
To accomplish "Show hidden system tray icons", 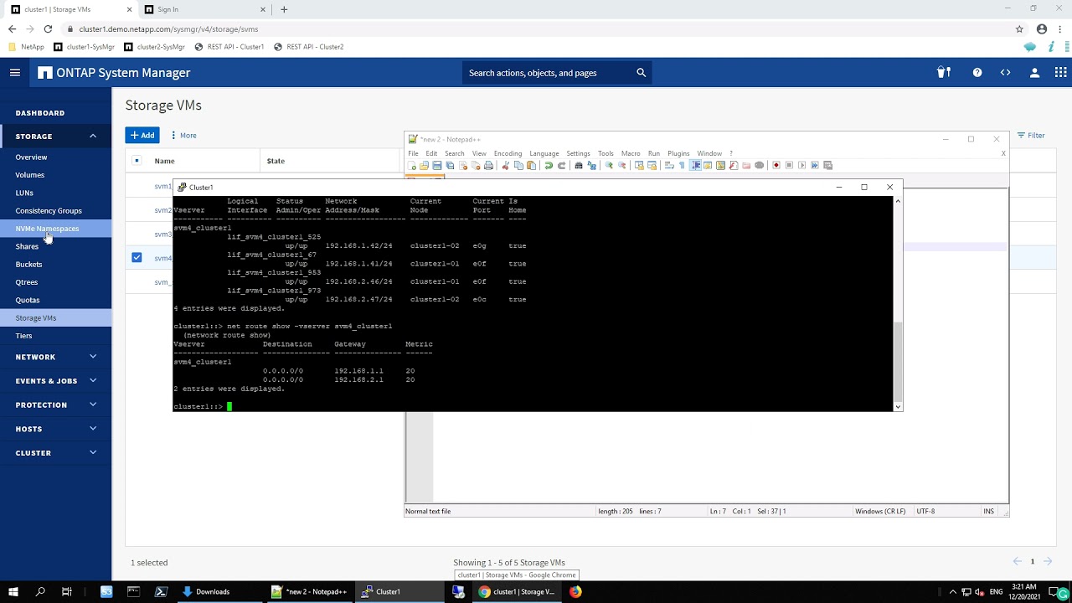I will point(952,591).
